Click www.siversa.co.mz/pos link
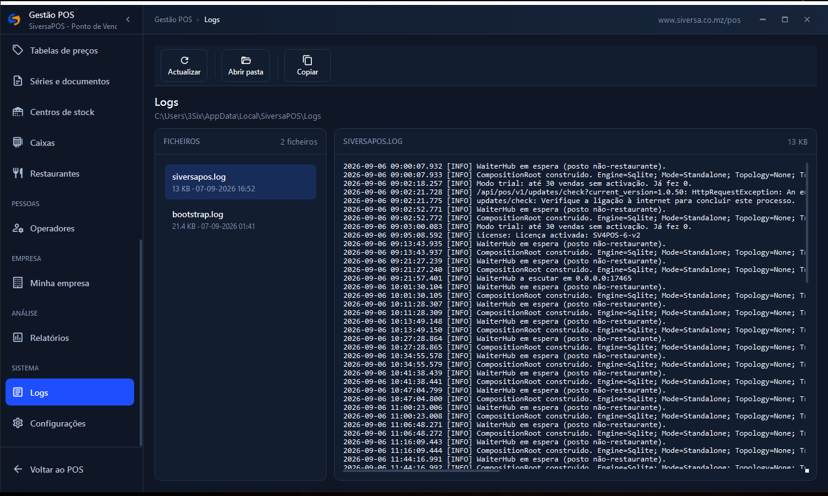 (699, 20)
